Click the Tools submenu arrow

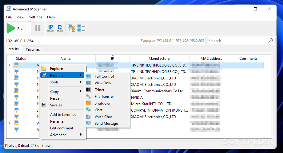(81, 82)
